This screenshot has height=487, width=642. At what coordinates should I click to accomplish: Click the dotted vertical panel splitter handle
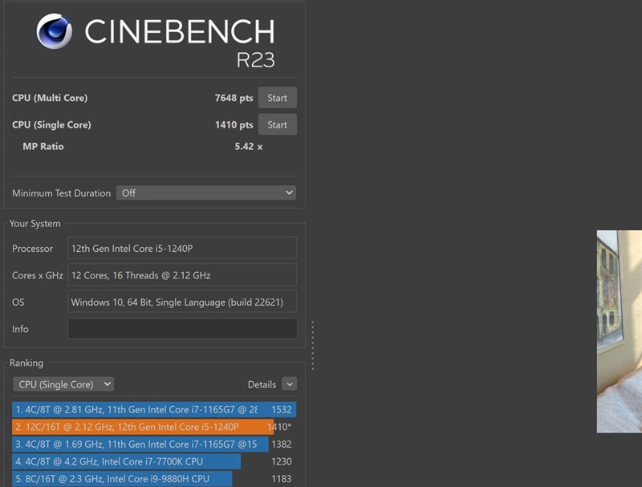313,346
